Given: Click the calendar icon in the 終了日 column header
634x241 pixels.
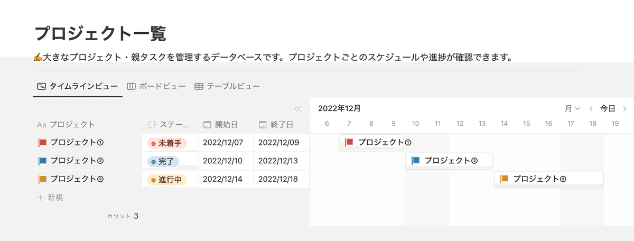Looking at the screenshot, I should click(x=263, y=125).
